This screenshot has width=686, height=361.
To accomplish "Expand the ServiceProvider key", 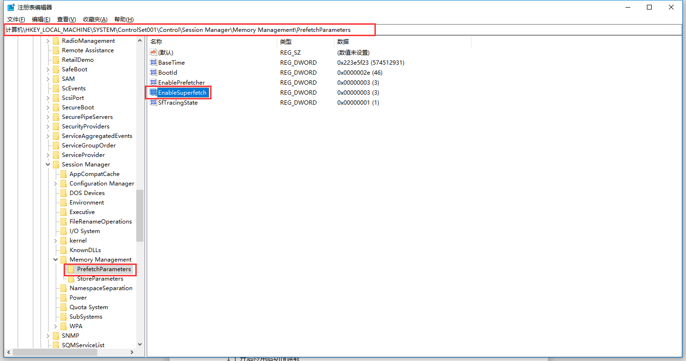I will click(x=48, y=155).
